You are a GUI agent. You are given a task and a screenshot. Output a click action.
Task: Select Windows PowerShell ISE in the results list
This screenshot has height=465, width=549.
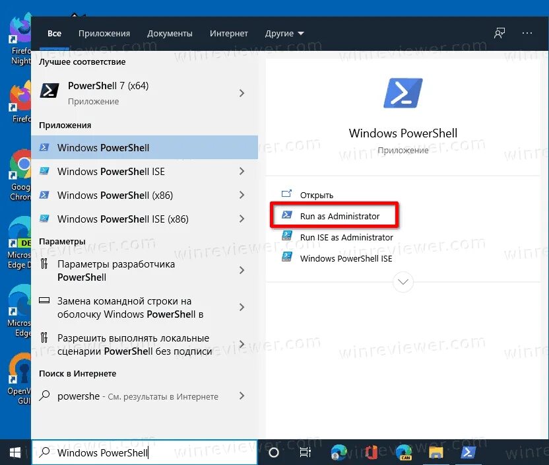tap(145, 171)
